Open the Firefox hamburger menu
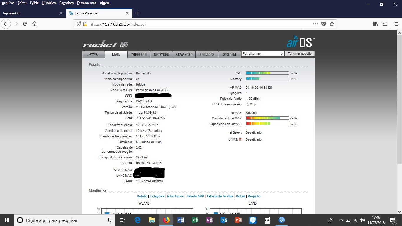This screenshot has width=402, height=226. [396, 24]
